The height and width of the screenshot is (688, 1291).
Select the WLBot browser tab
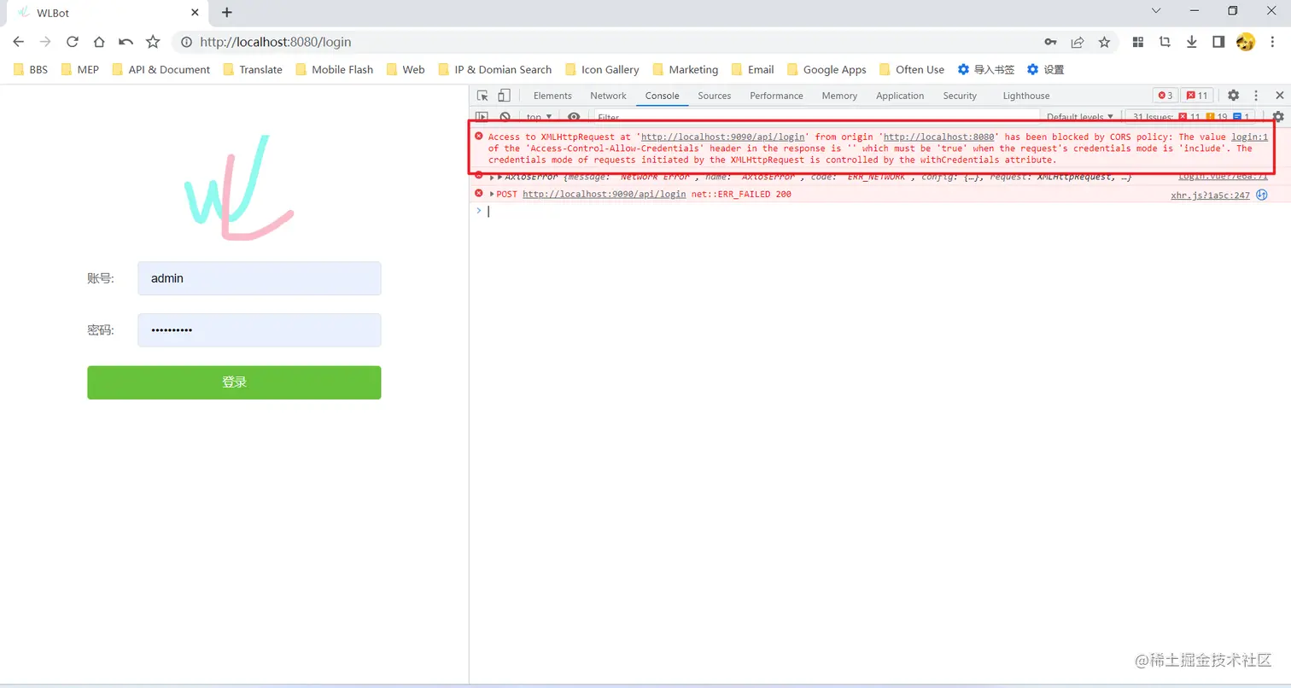pos(108,13)
